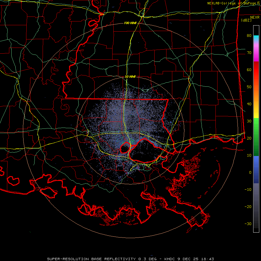Click the 50 NMI range ring label
Viewport: 261px width, 261px height.
(130, 77)
